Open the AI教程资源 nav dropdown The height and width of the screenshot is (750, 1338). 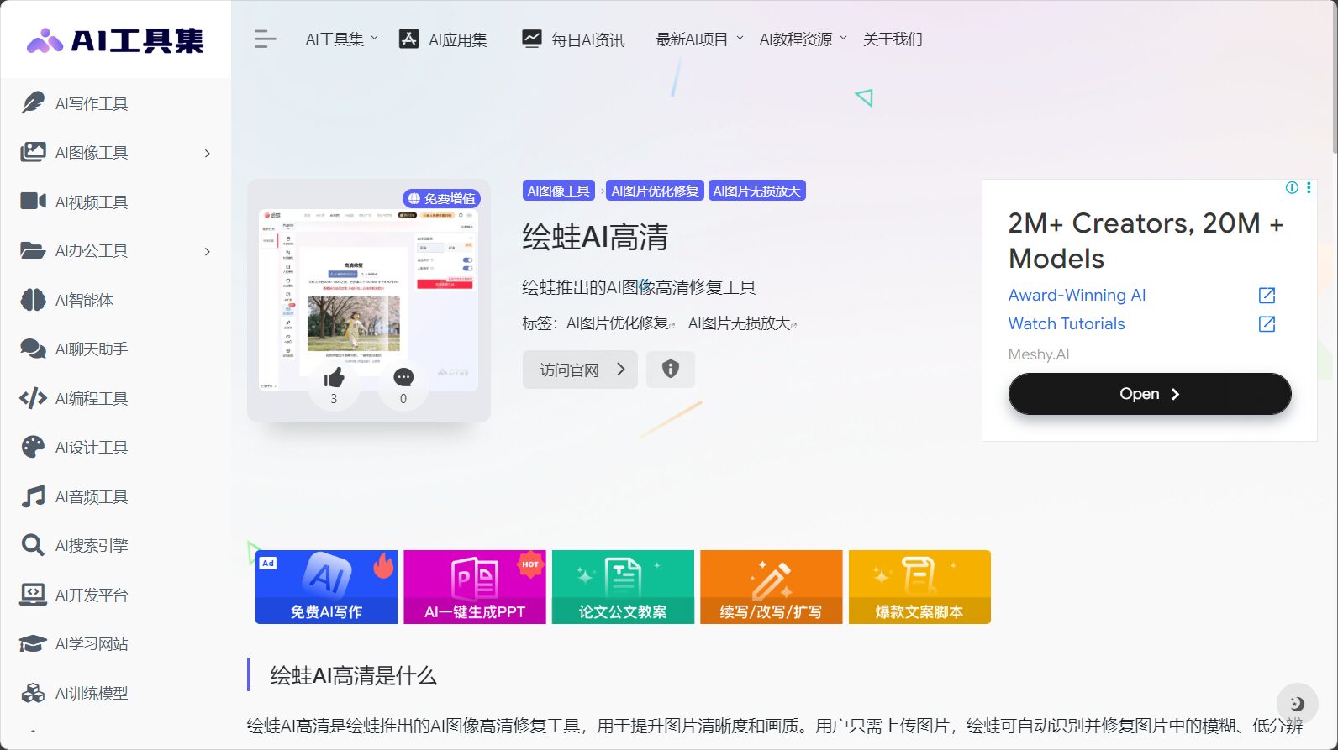click(x=803, y=39)
